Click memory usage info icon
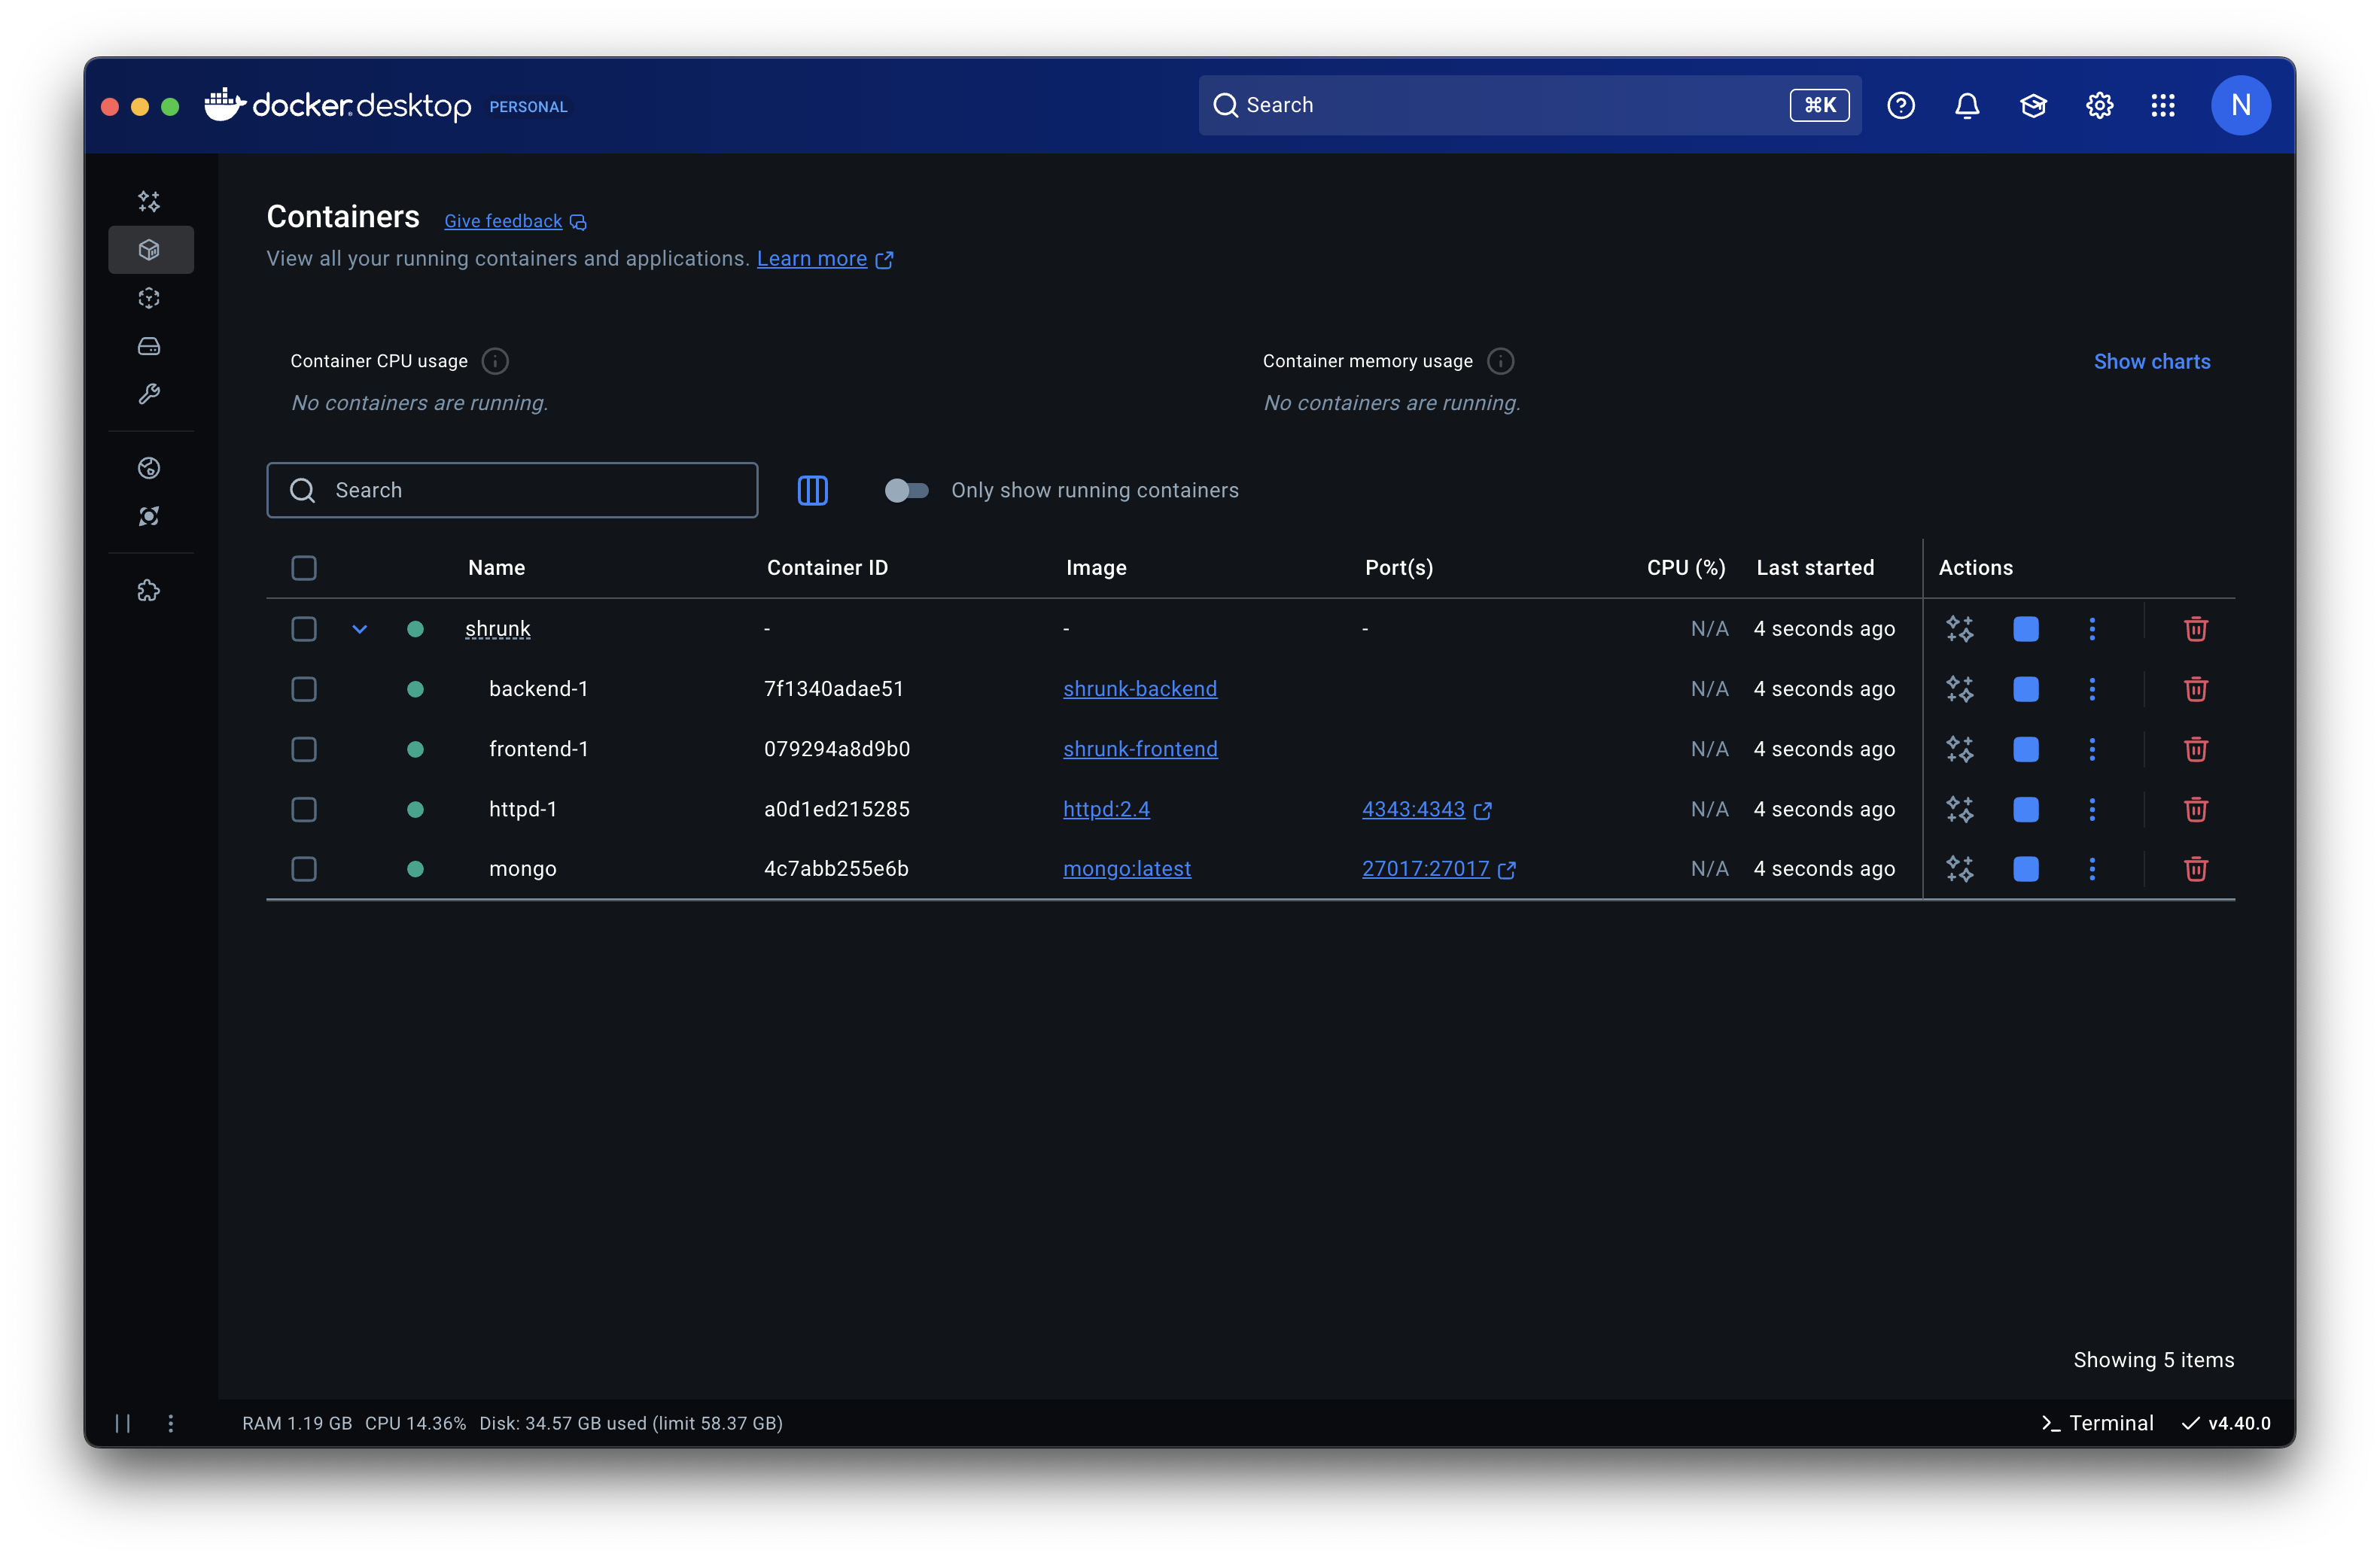Viewport: 2380px width, 1559px height. [x=1500, y=360]
